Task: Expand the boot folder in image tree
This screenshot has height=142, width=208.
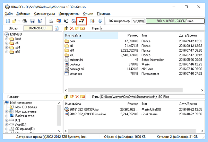Action: (7, 39)
